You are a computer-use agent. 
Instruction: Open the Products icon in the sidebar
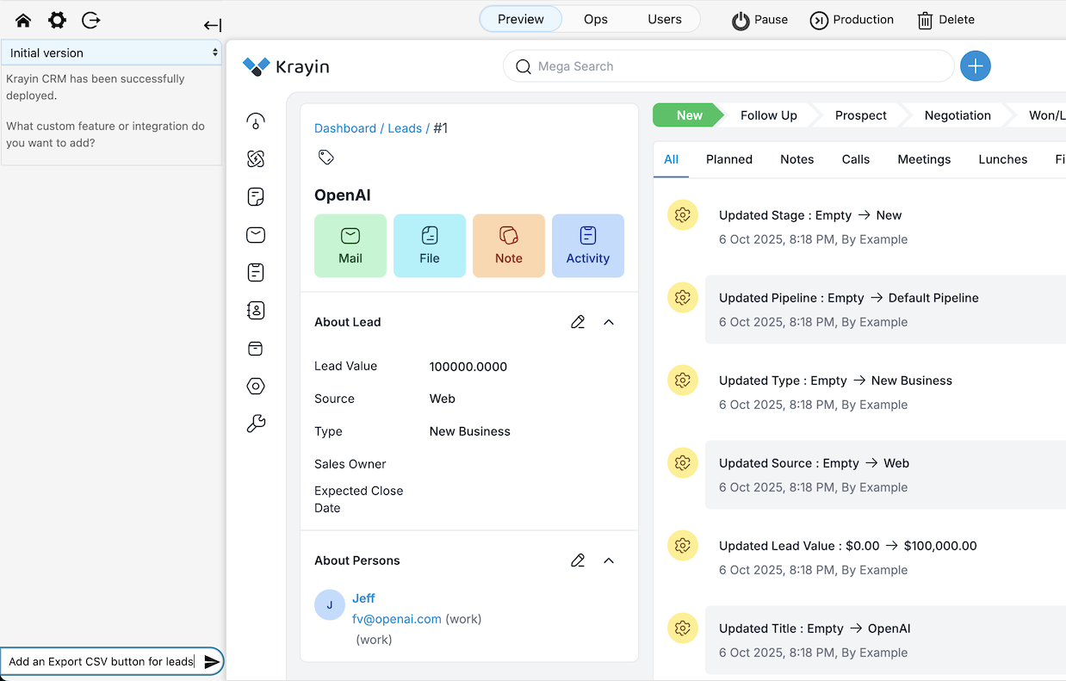click(x=256, y=349)
